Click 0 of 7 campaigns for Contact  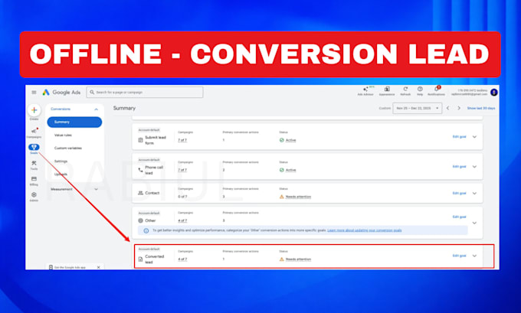[x=182, y=197]
